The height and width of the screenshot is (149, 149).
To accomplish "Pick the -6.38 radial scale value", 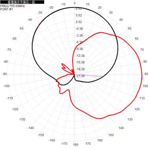I will pyautogui.click(x=79, y=42).
